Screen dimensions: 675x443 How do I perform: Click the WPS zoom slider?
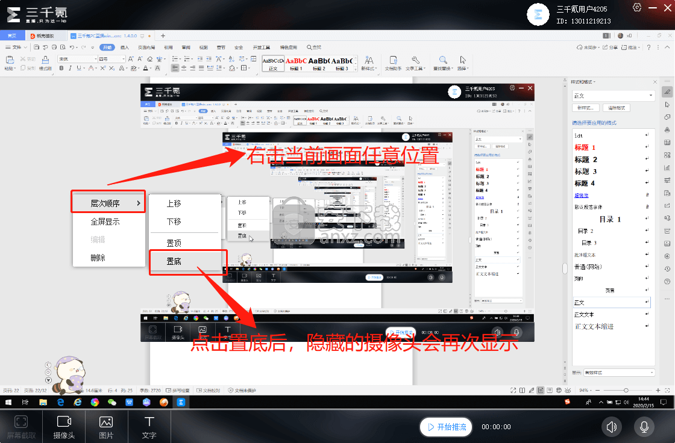[626, 391]
